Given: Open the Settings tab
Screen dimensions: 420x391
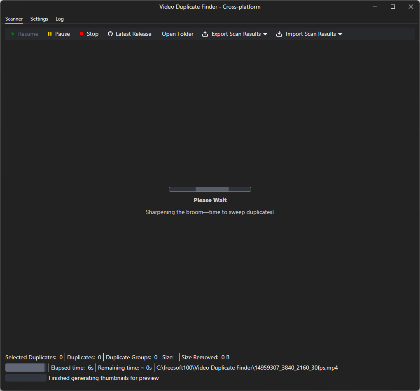Looking at the screenshot, I should [39, 19].
